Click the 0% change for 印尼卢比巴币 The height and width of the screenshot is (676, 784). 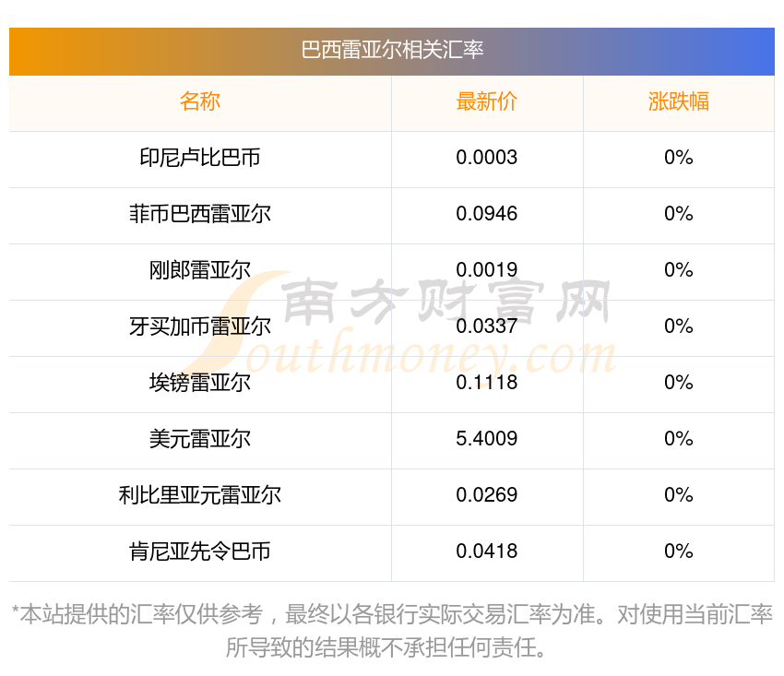(679, 158)
